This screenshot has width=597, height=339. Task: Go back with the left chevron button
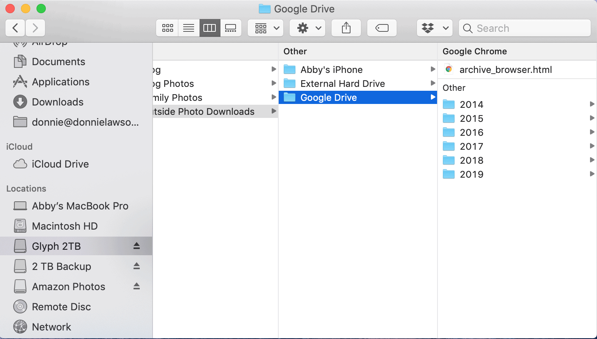[16, 28]
